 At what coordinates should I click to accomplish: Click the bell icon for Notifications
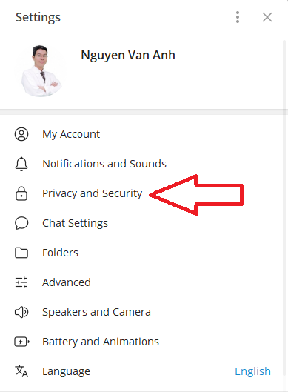pos(21,164)
